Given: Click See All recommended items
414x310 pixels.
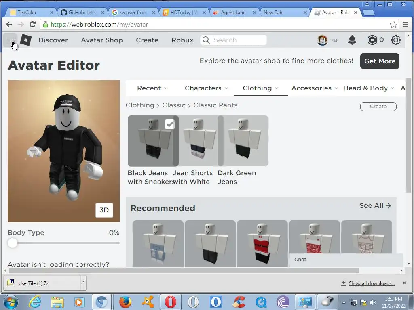Looking at the screenshot, I should tap(375, 205).
